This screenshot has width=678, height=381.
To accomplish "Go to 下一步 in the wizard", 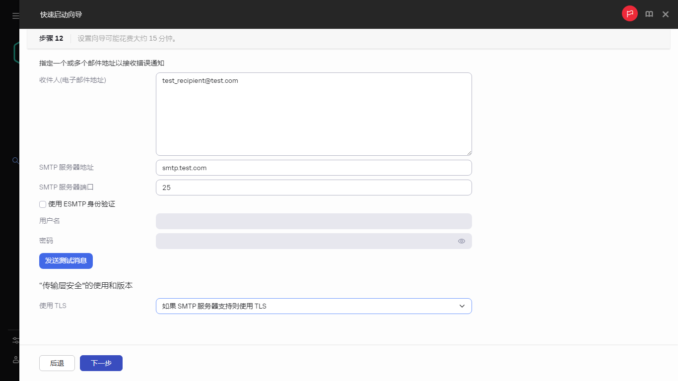I will pyautogui.click(x=101, y=363).
